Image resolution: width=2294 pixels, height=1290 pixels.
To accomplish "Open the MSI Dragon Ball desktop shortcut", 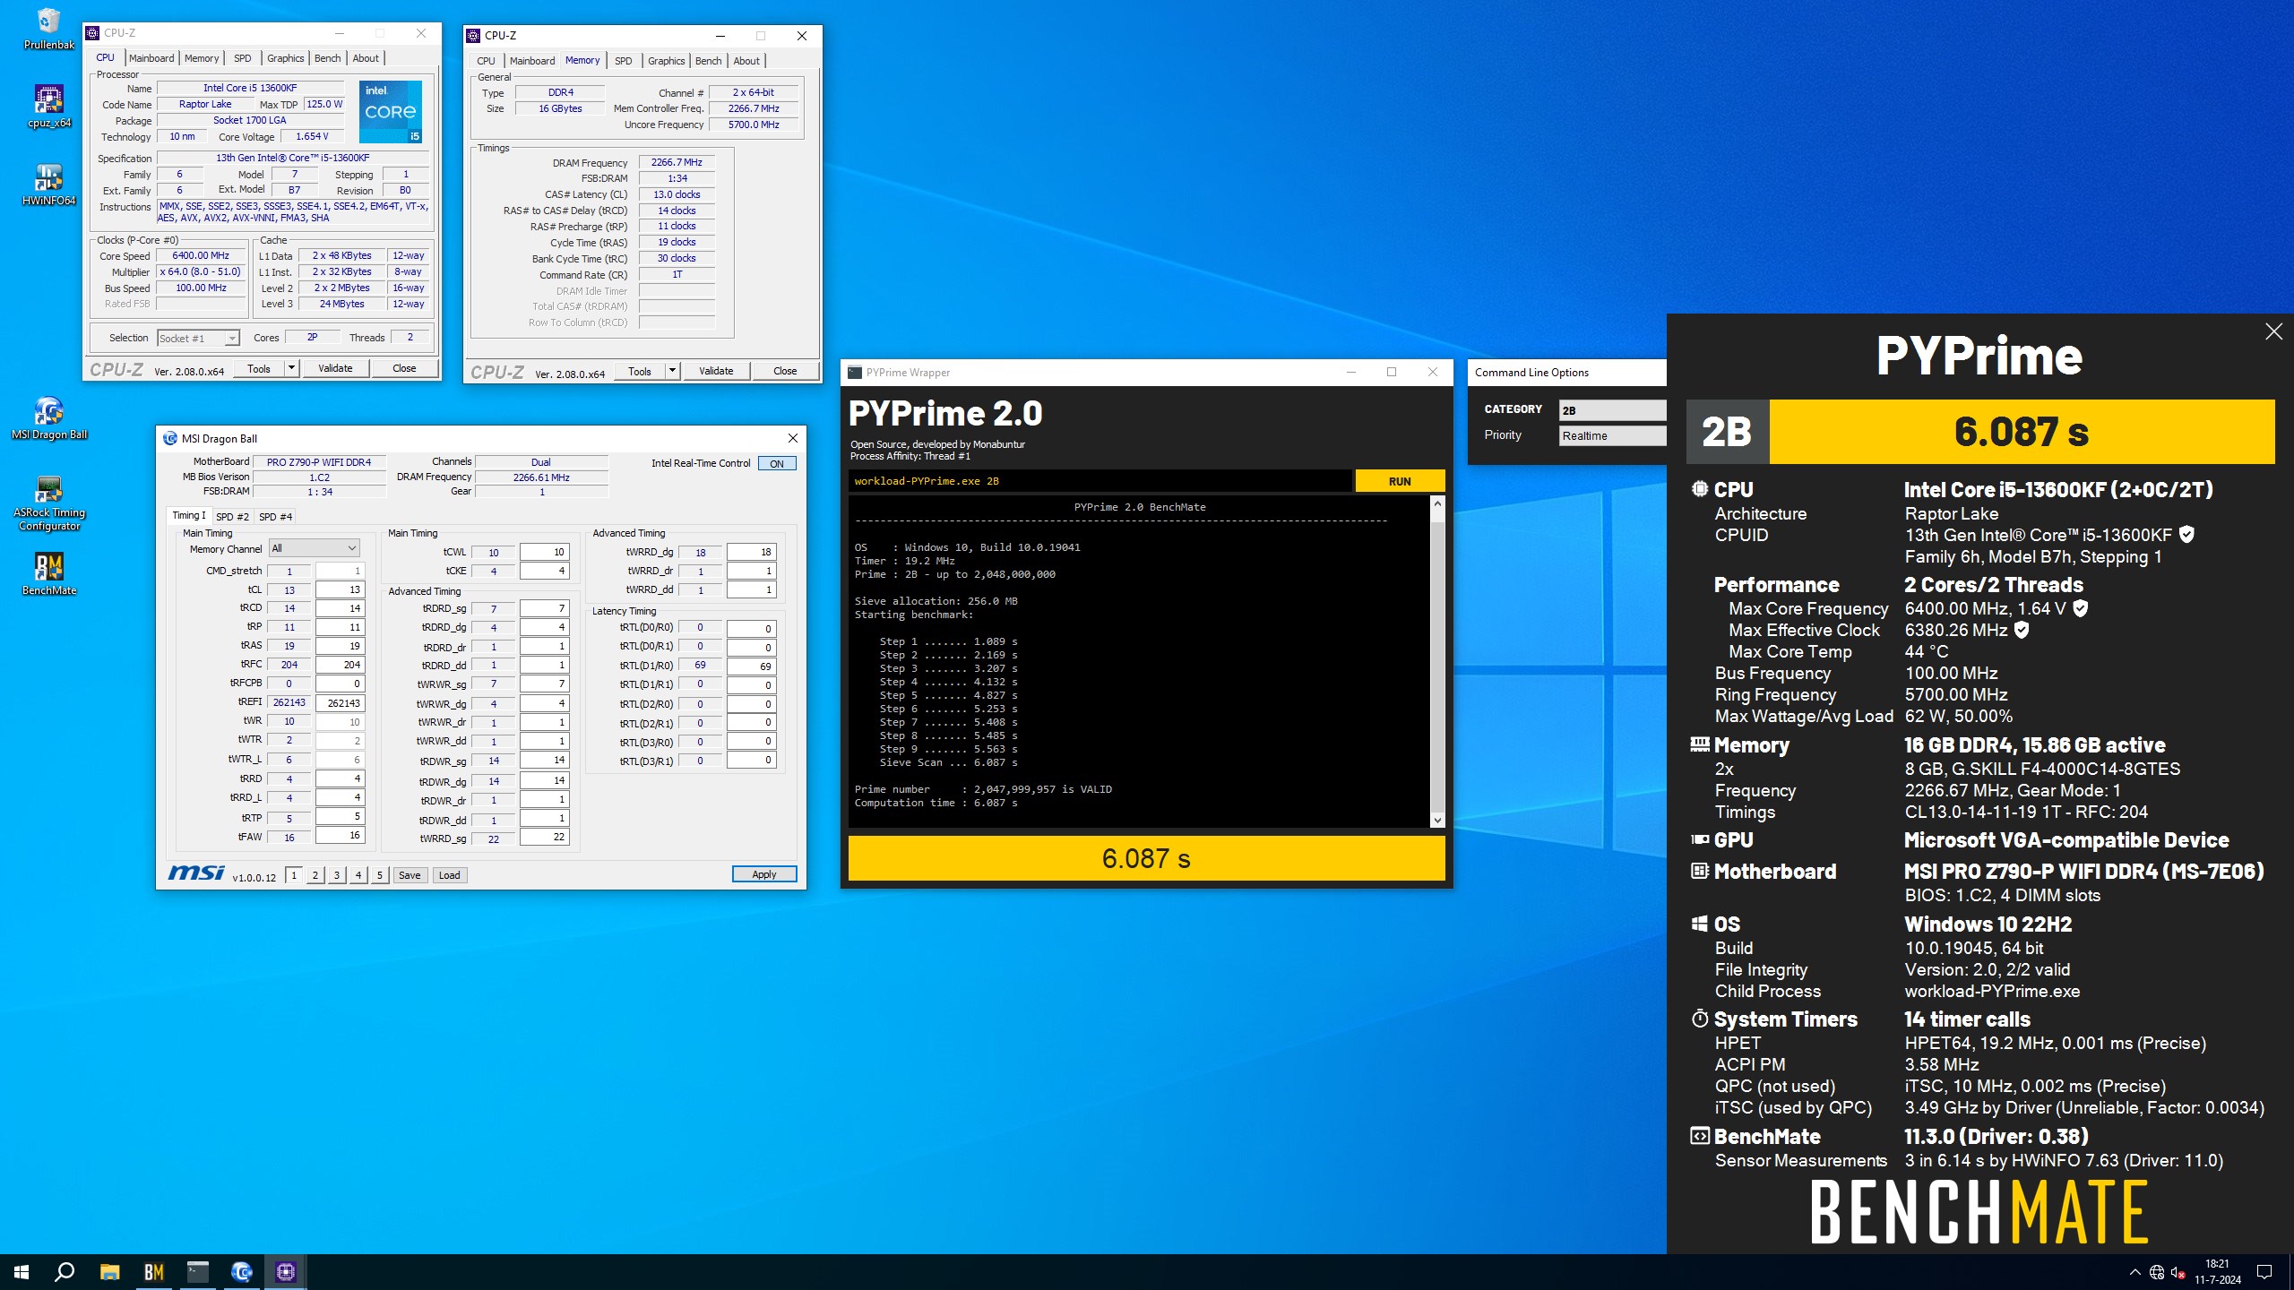I will tap(48, 418).
